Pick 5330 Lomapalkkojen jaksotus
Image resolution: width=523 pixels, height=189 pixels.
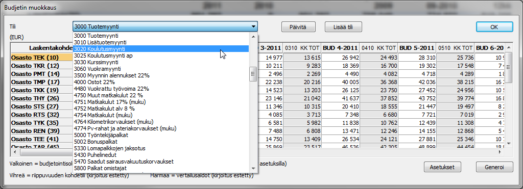(161, 148)
